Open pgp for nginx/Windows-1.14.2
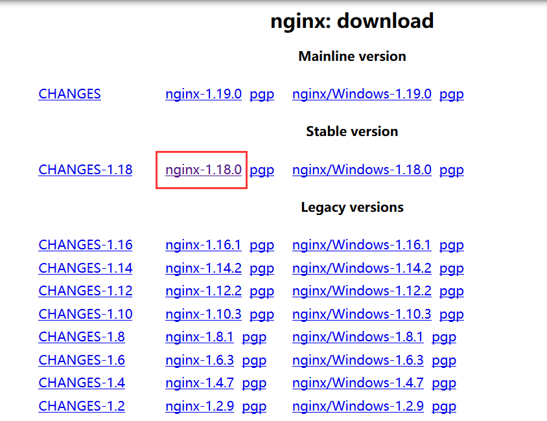Screen dimensions: 547x421 tap(452, 268)
